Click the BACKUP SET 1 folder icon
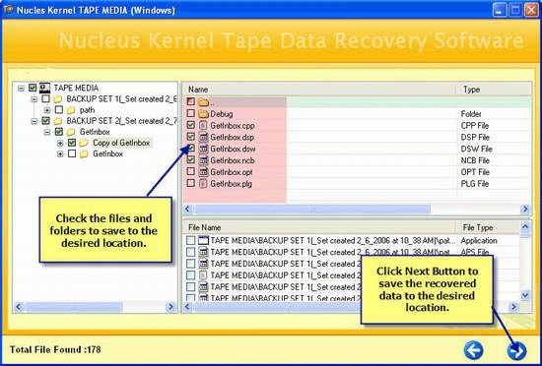 58,99
